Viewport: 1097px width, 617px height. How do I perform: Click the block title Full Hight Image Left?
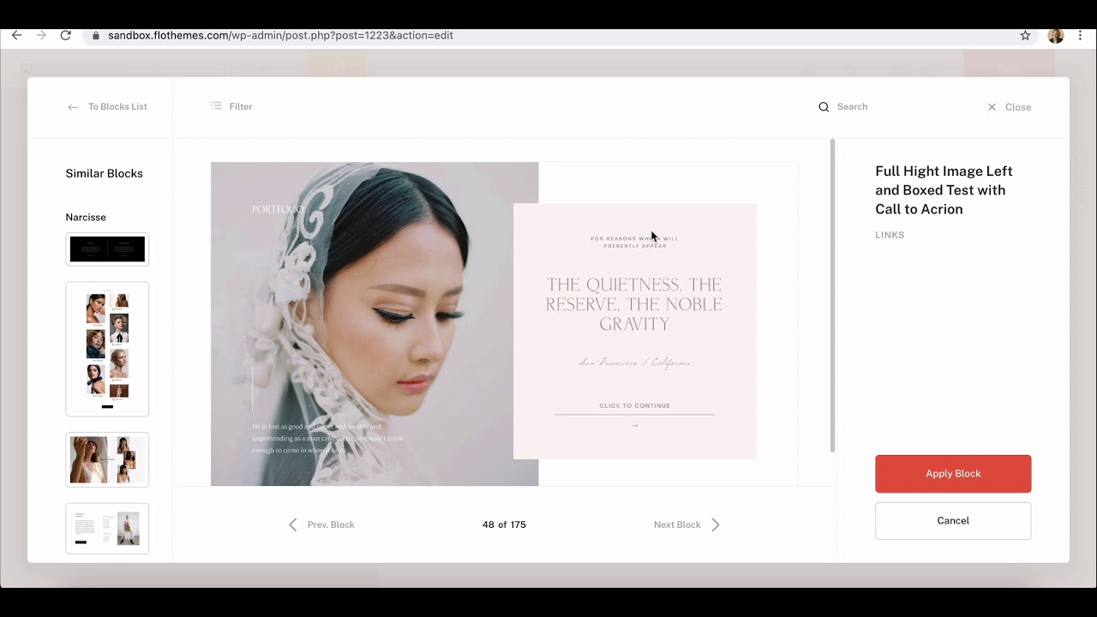point(944,190)
